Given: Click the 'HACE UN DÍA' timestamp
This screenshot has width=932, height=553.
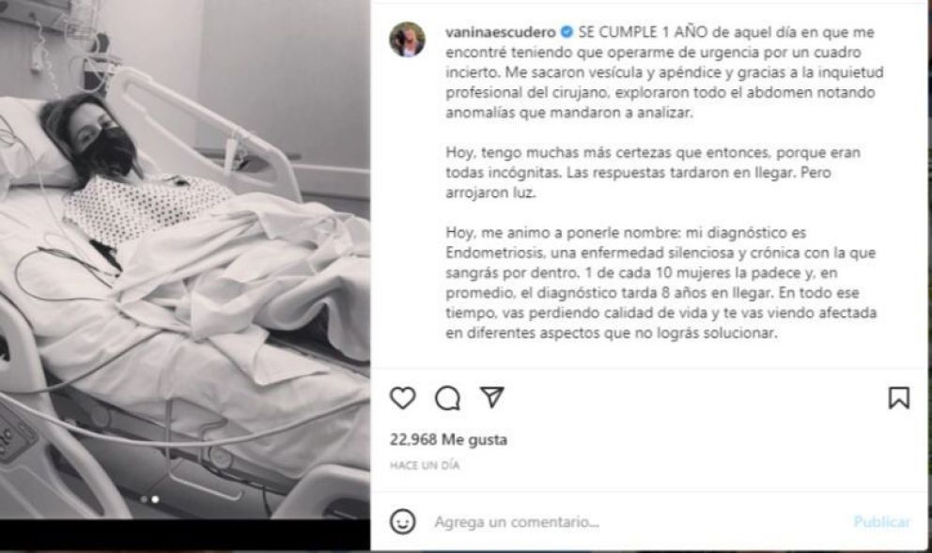Looking at the screenshot, I should pos(425,465).
